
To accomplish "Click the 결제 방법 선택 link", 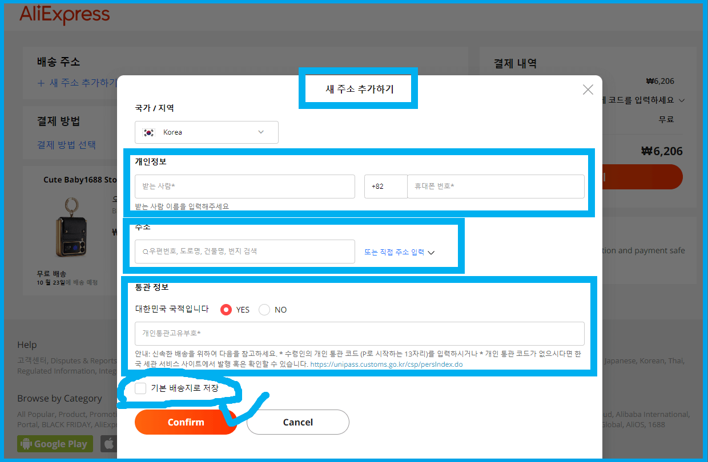I will (x=67, y=145).
